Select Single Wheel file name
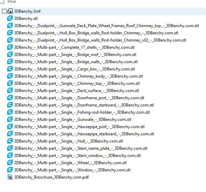The height and width of the screenshot is (192, 206). pyautogui.click(x=70, y=163)
